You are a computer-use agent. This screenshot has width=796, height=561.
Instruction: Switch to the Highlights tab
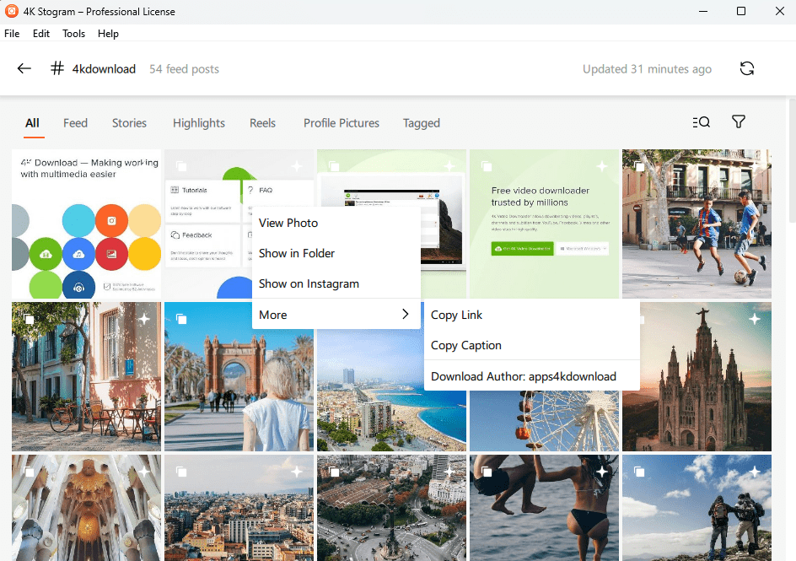pyautogui.click(x=198, y=123)
